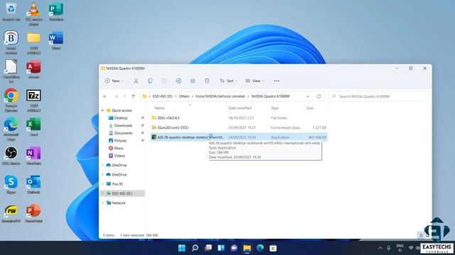Screen dimensions: 455x255
Task: Select the Excel desktop shortcut
Action: (33, 127)
